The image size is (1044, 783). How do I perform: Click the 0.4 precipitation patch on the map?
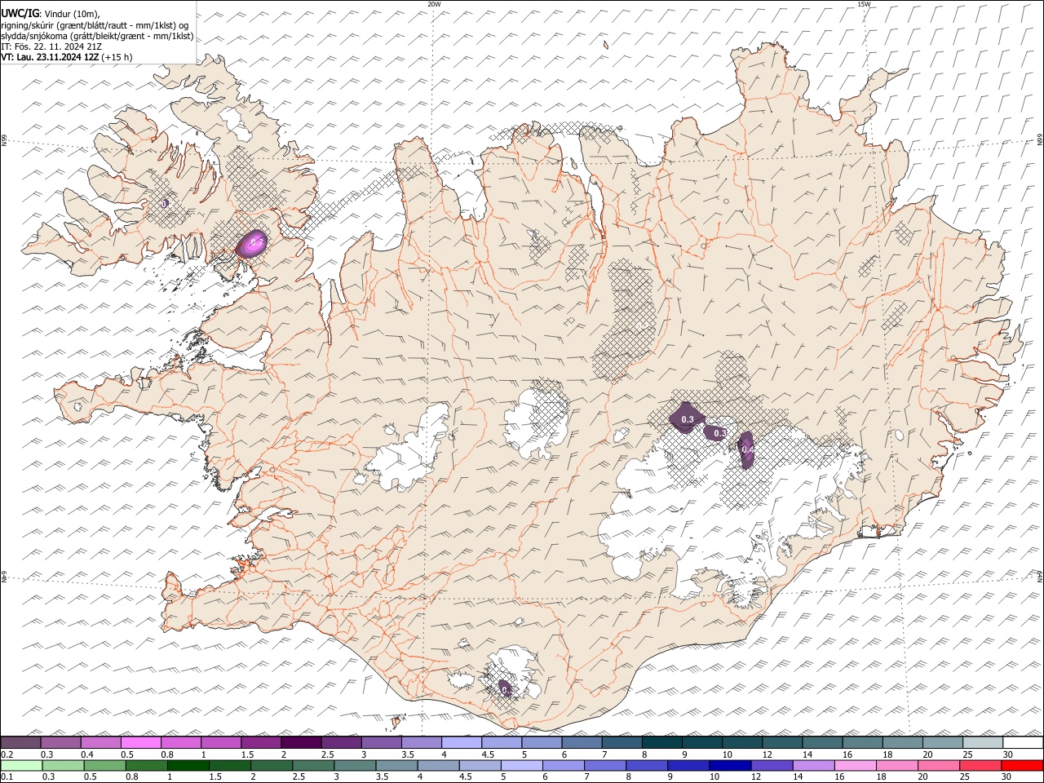click(746, 449)
